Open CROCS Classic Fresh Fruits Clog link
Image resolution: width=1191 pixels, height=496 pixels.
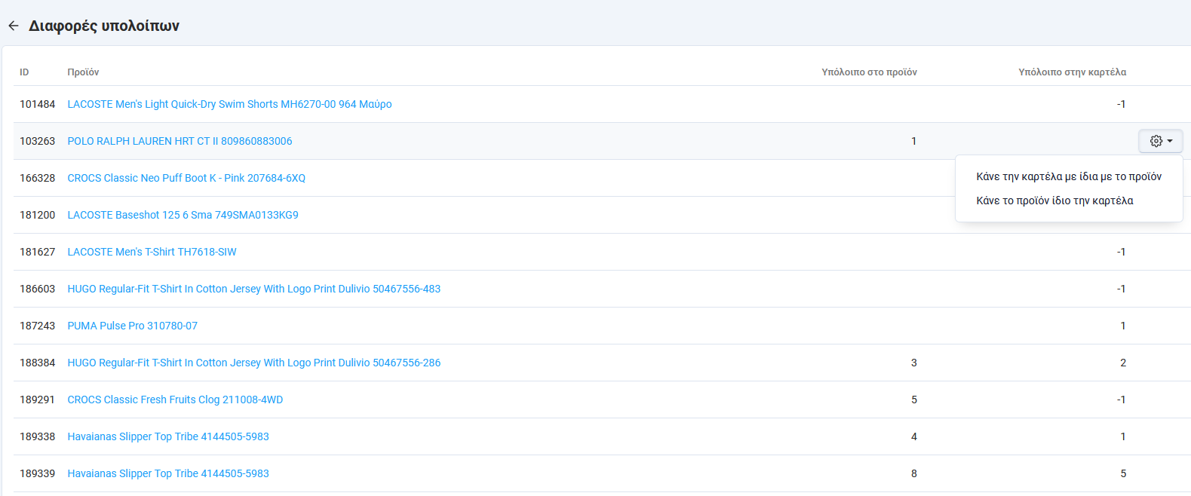175,400
